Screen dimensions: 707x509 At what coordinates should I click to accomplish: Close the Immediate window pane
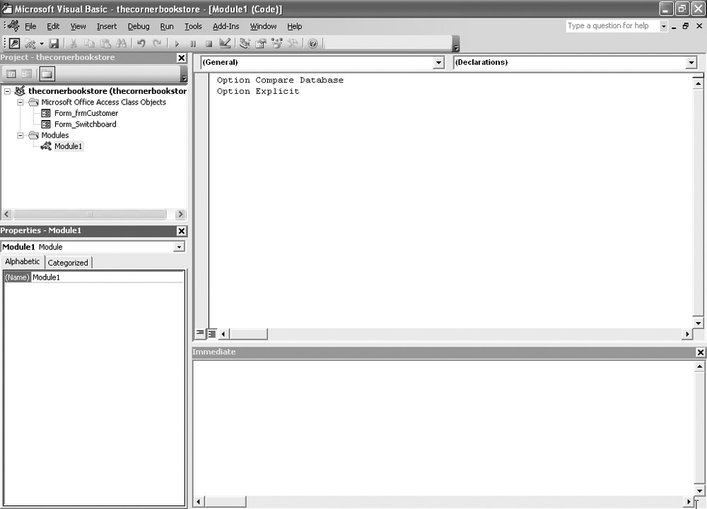click(x=700, y=352)
